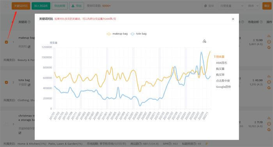Click help icon next to 市场分析 header
273x147 pixels.
tap(261, 22)
